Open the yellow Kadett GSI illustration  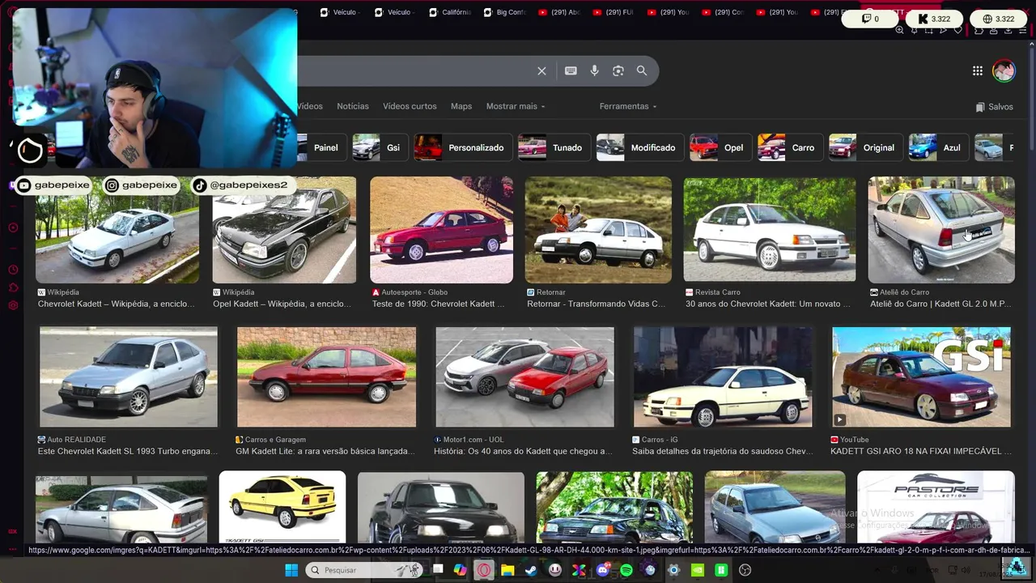coord(282,507)
